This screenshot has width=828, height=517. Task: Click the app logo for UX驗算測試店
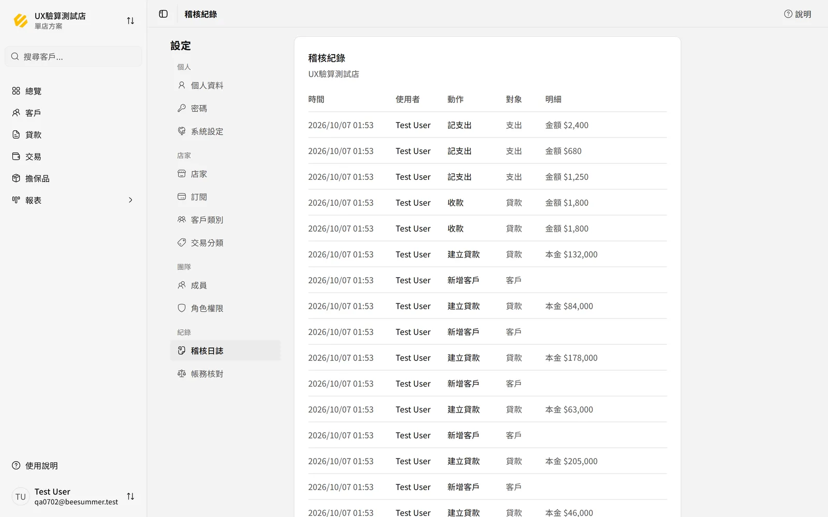tap(21, 21)
